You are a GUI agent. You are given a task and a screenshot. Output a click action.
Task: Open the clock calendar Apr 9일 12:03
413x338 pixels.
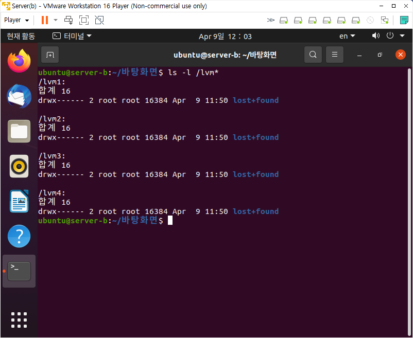tap(225, 37)
